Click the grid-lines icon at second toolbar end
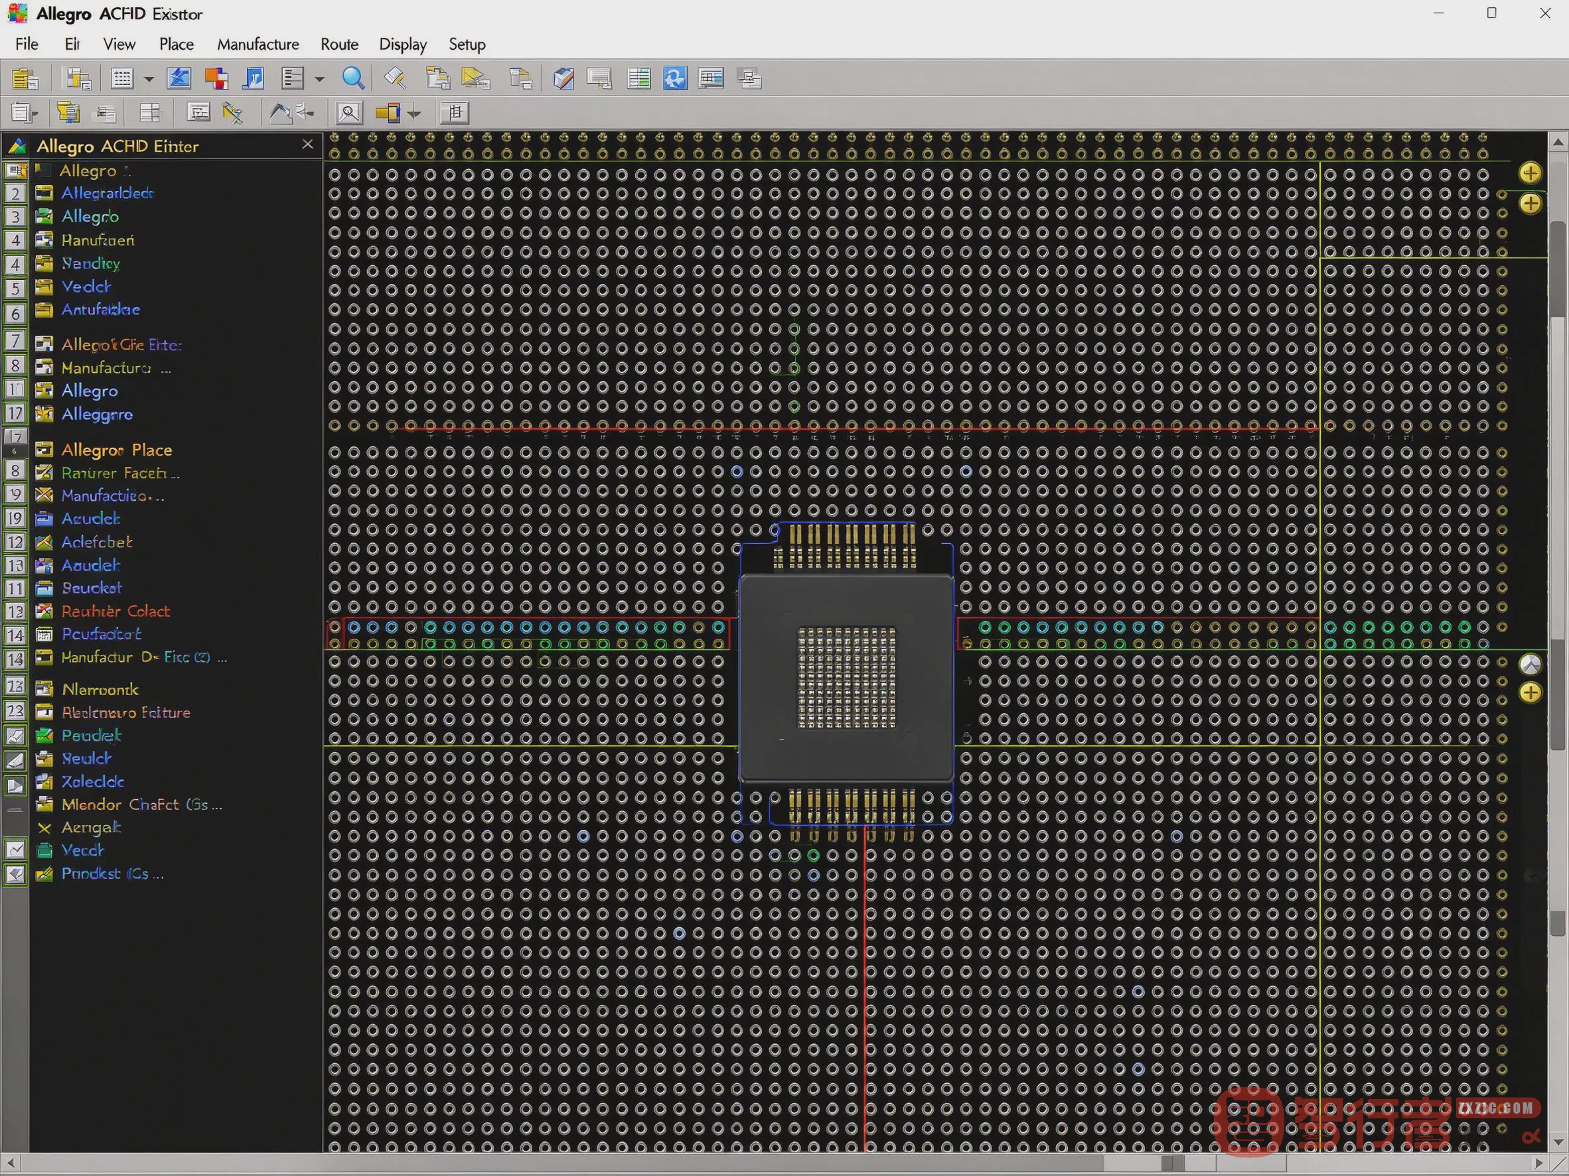Screen dimensions: 1569x1176 coord(455,113)
